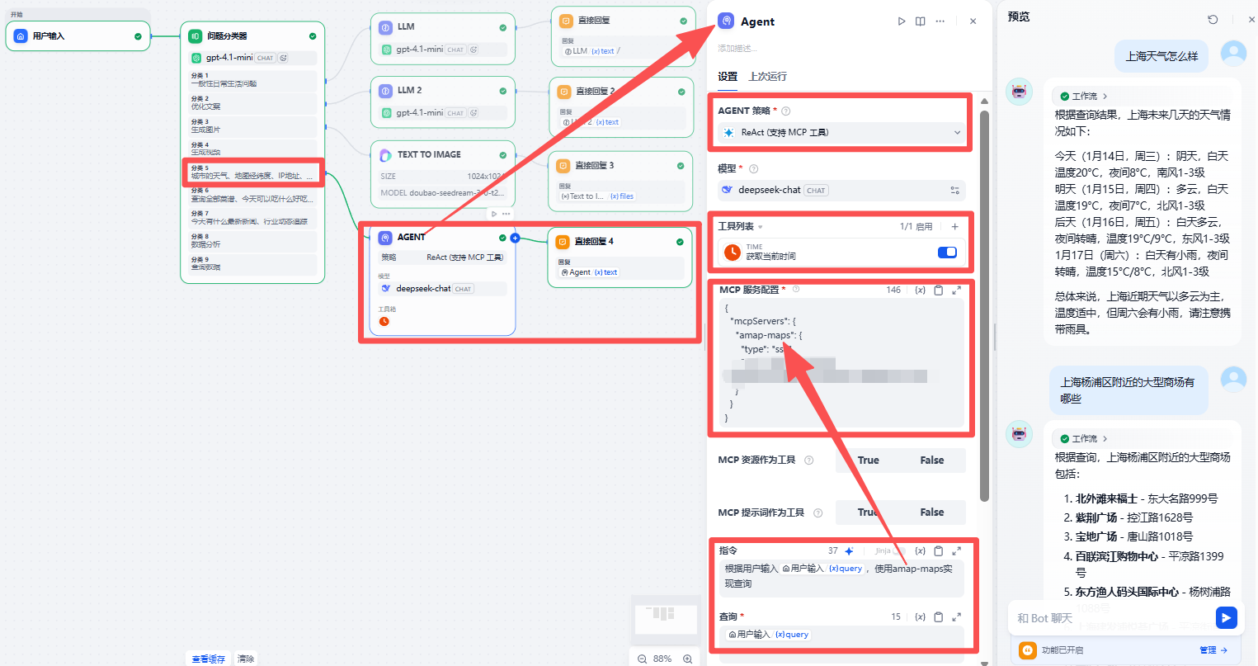Switch to the 上次运行 tab
1258x666 pixels.
pyautogui.click(x=767, y=77)
